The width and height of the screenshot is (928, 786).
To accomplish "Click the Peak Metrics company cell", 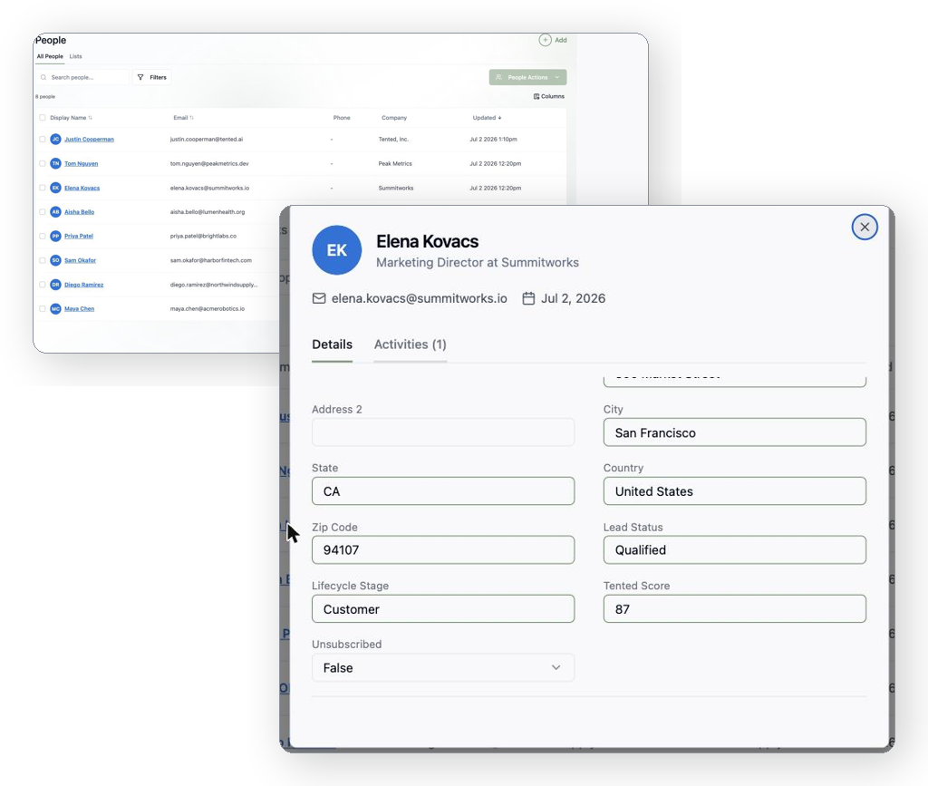I will pos(395,163).
